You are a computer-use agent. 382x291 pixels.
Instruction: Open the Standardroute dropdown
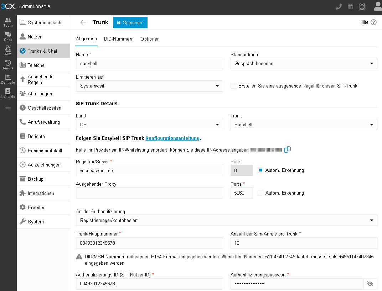pyautogui.click(x=304, y=64)
